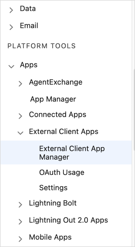
Task: Select Lightning Bolt label
Action: point(53,203)
